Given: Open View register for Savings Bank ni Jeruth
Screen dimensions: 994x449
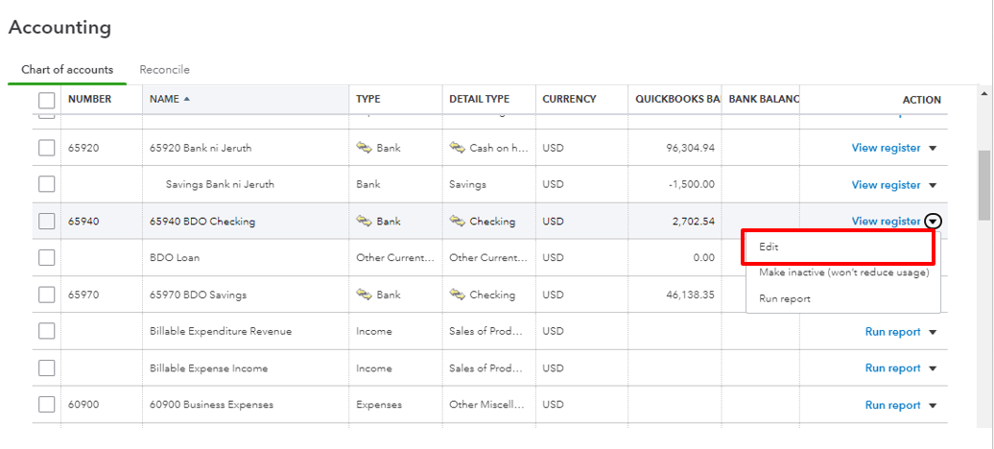Looking at the screenshot, I should tap(886, 185).
